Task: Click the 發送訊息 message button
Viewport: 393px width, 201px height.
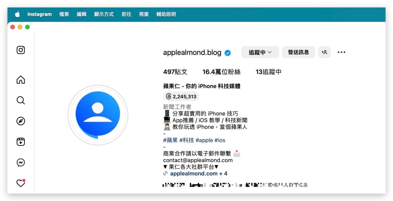Action: point(298,52)
